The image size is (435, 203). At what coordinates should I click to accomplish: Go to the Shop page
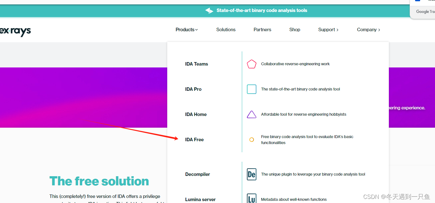coord(295,30)
